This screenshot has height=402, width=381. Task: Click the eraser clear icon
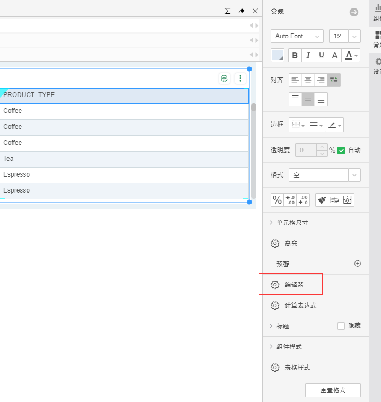241,11
